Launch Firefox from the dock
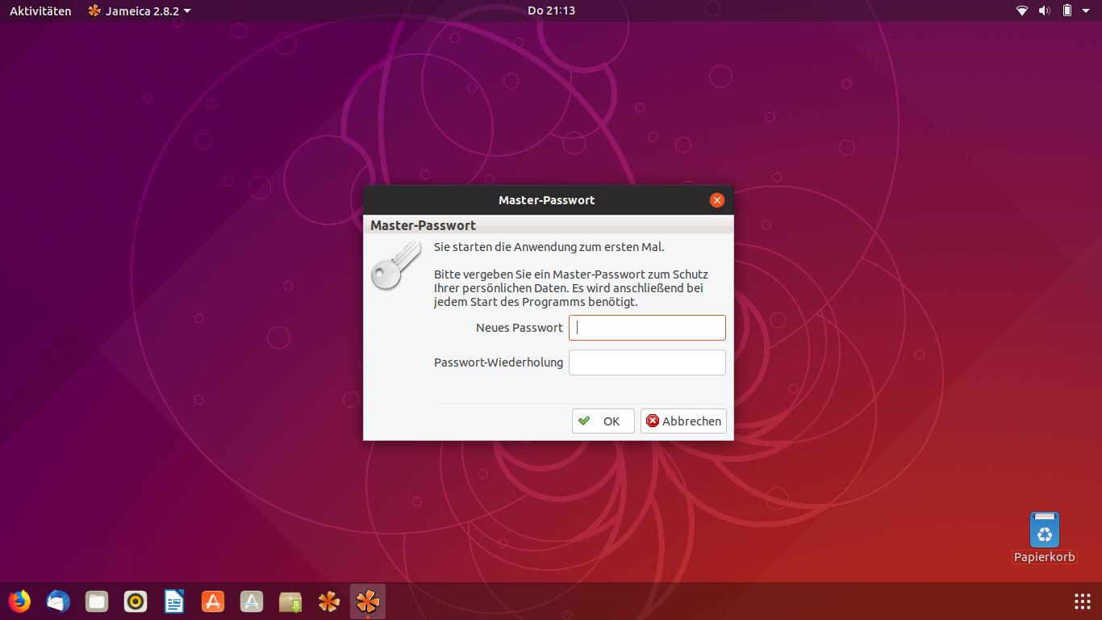Viewport: 1102px width, 620px height. [19, 601]
